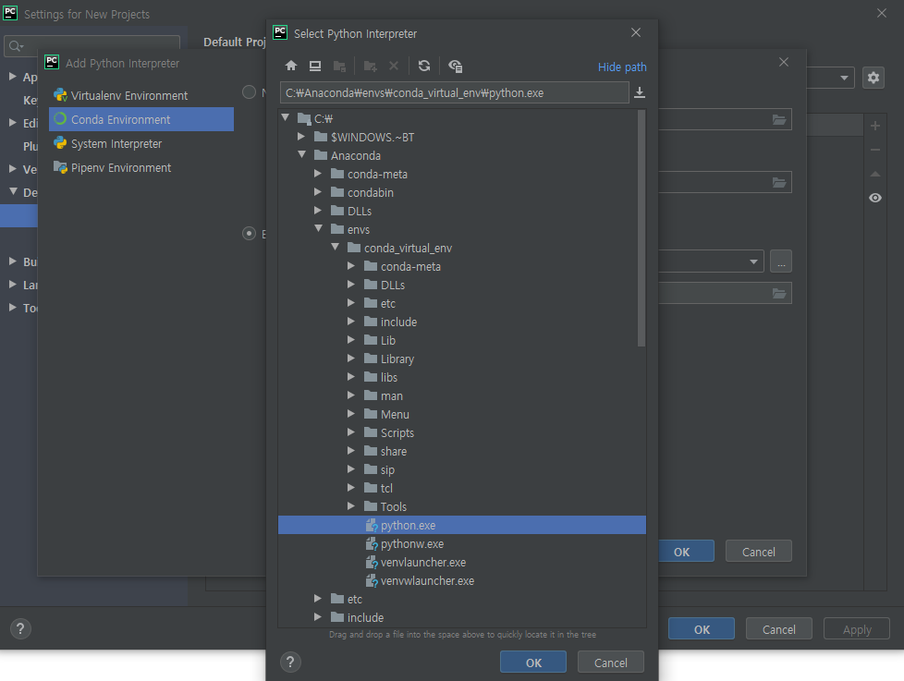The image size is (904, 681).
Task: Collapse the C:\ drive node
Action: tap(286, 117)
